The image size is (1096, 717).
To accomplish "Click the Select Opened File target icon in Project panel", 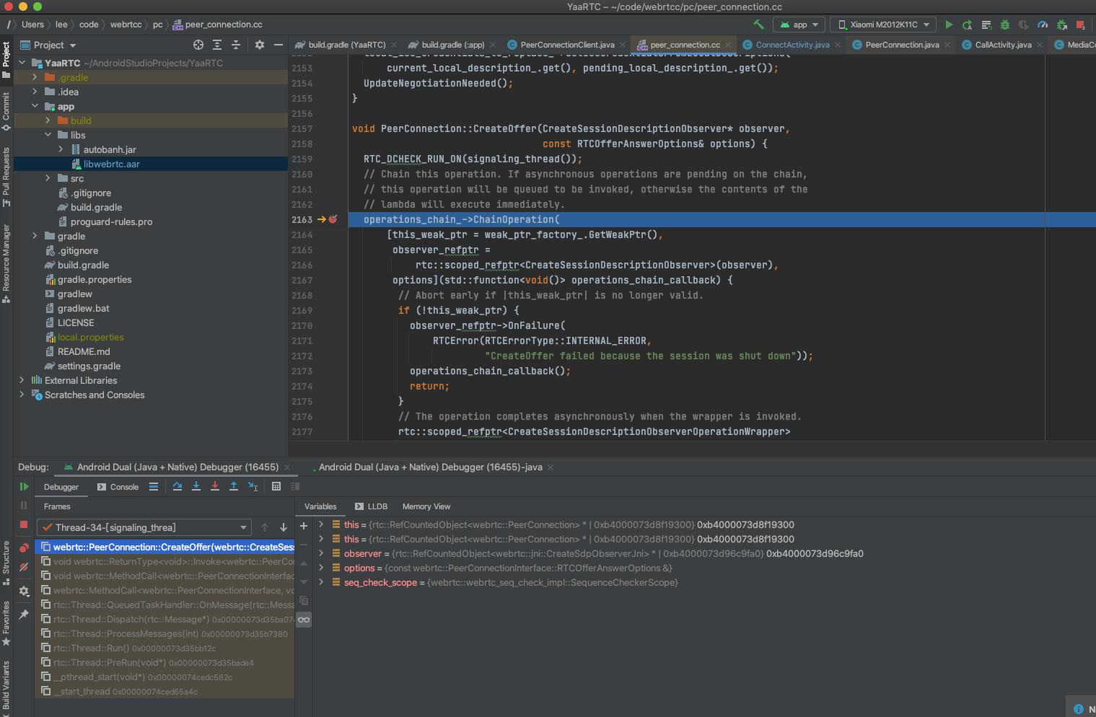I will point(198,45).
